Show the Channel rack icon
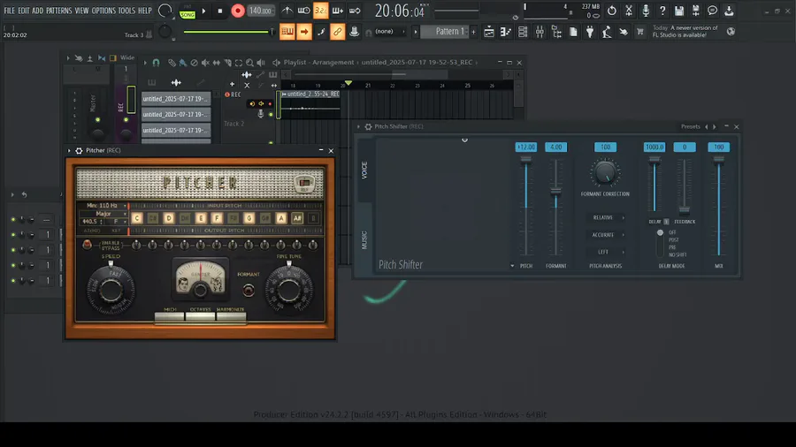This screenshot has width=796, height=447. 523,32
